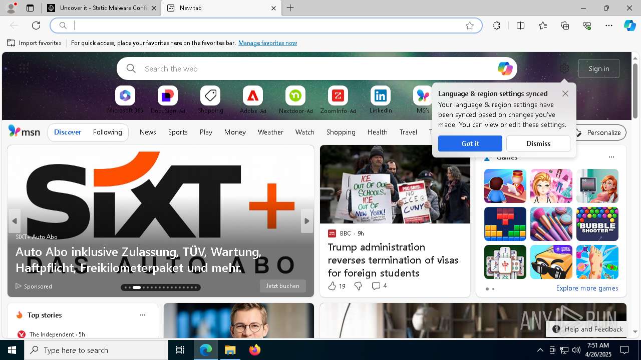The image size is (641, 360).
Task: Open DocuSign shortcut tile
Action: click(168, 100)
